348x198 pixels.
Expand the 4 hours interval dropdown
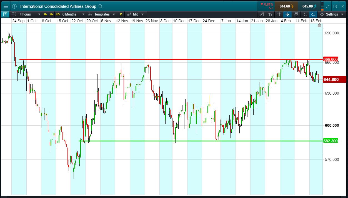point(30,14)
